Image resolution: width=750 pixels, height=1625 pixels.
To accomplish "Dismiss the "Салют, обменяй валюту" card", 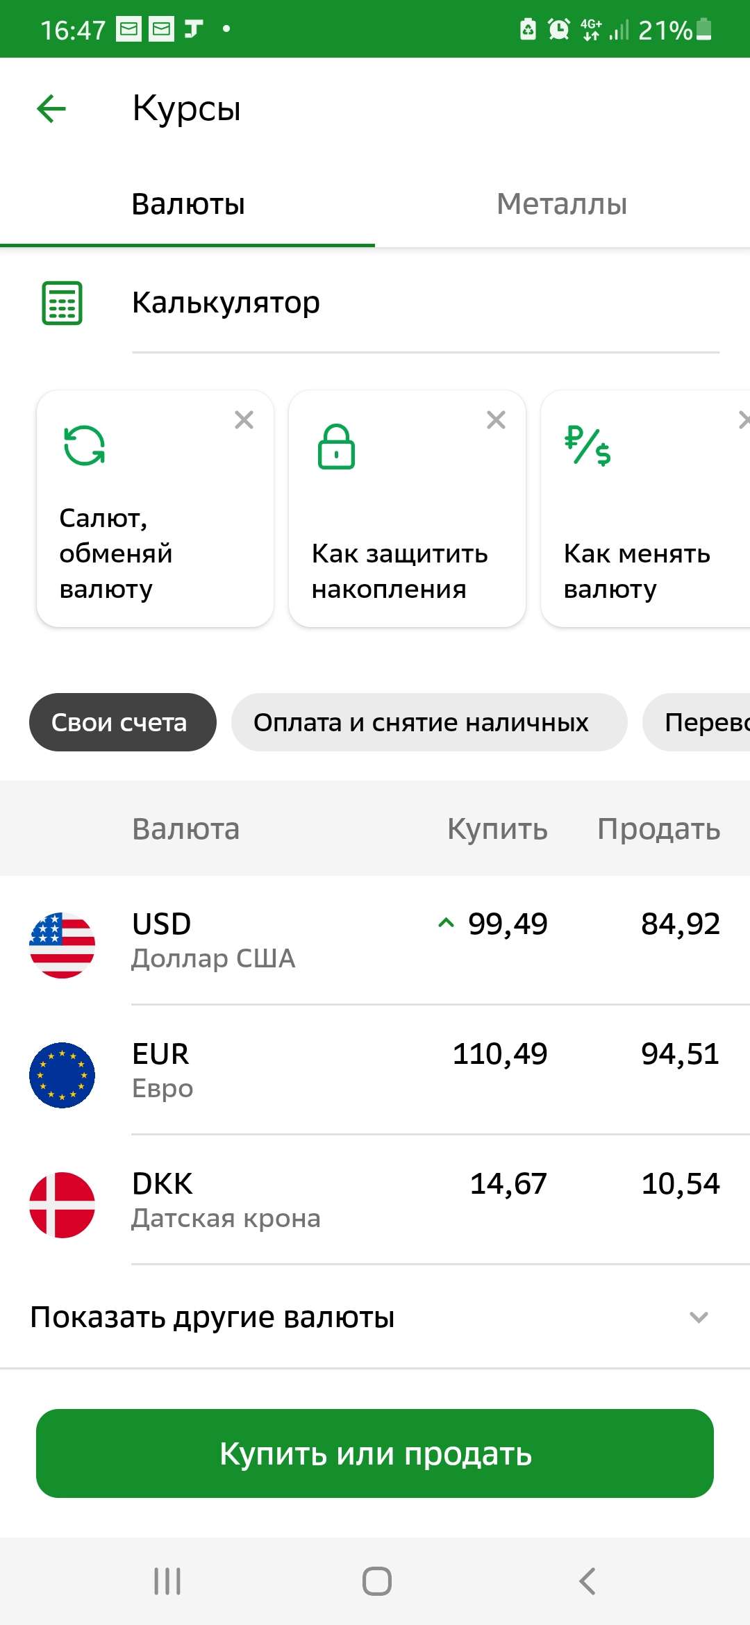I will 244,420.
